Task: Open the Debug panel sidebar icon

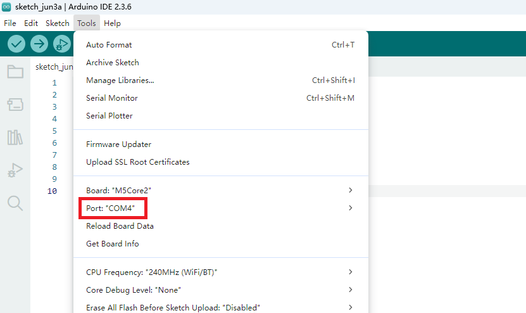Action: 15,170
